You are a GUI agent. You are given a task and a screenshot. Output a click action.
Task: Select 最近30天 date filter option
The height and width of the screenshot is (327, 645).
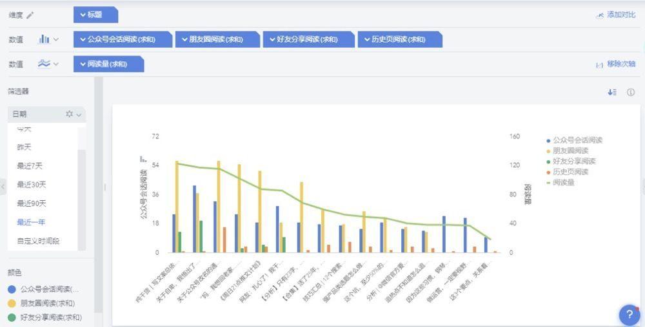click(31, 185)
